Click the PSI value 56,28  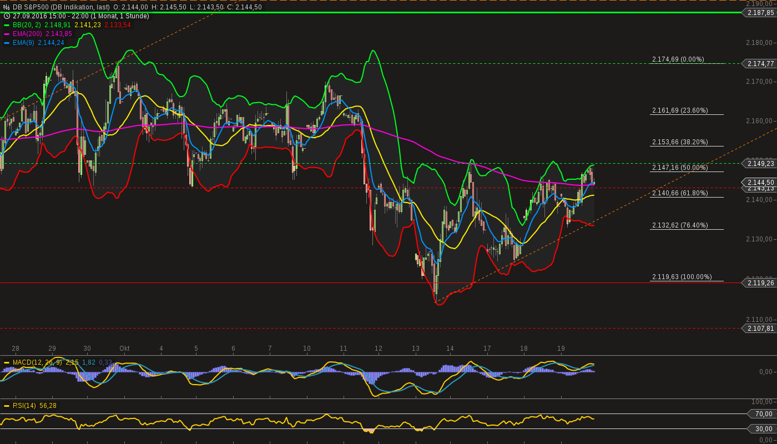click(48, 406)
